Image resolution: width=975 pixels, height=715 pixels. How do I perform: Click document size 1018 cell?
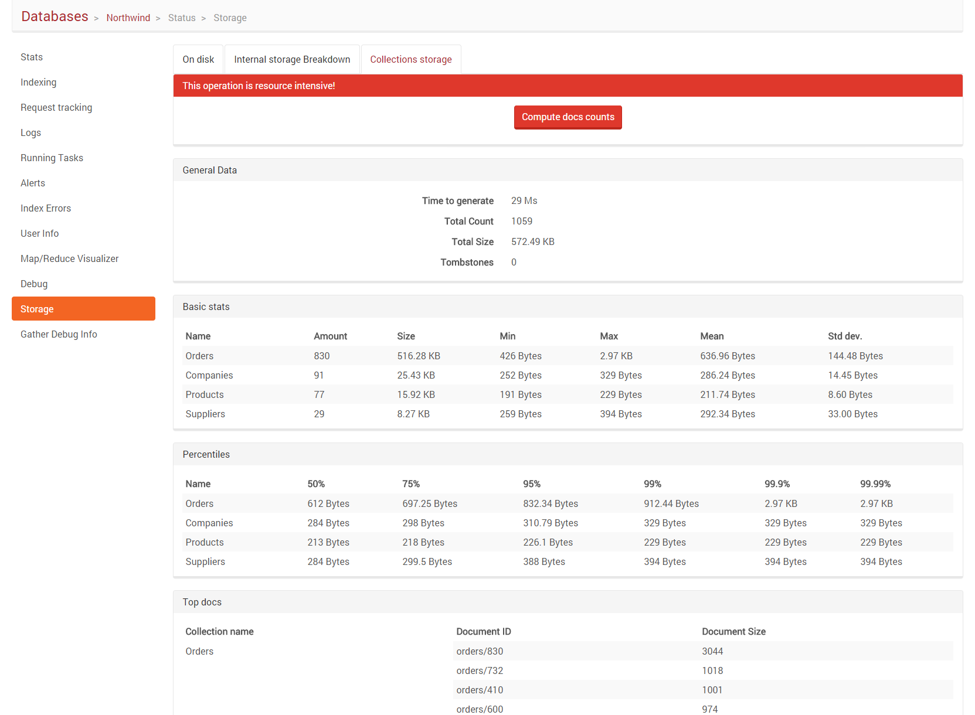coord(712,670)
